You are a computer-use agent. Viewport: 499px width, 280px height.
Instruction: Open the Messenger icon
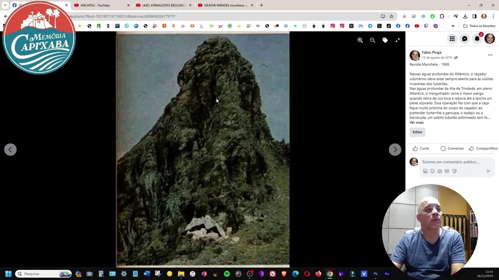coord(465,38)
